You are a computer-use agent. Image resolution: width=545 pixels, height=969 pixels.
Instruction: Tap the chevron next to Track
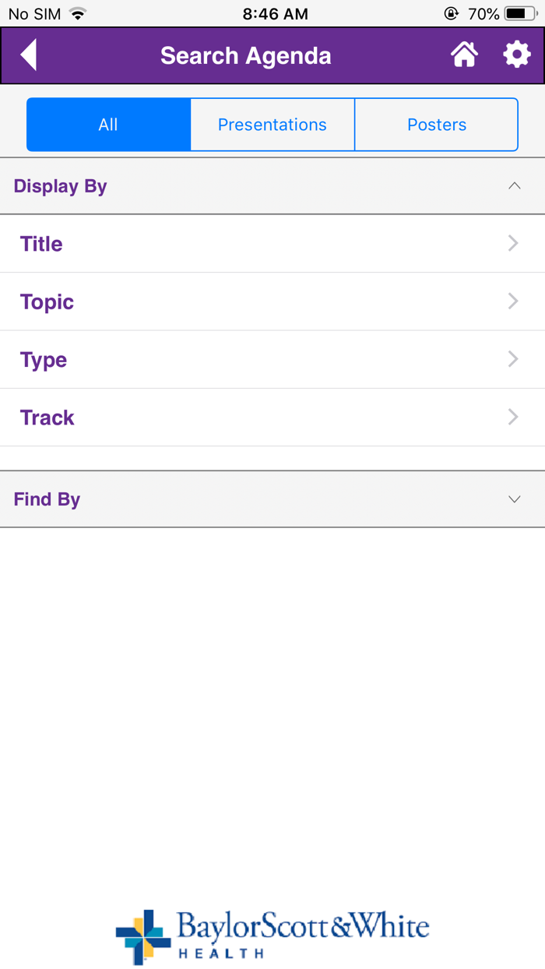(513, 418)
